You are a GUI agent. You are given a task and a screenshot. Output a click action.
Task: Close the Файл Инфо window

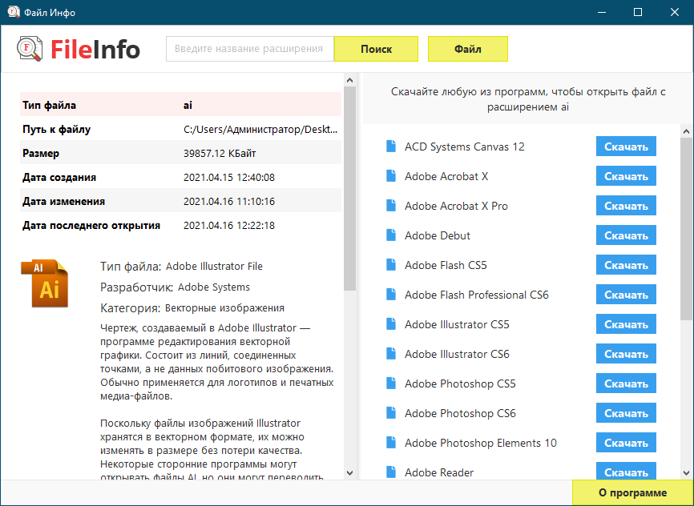coord(675,12)
